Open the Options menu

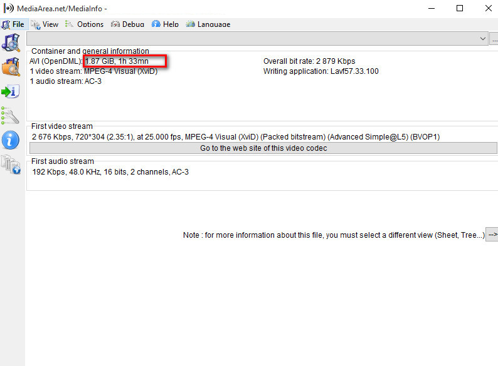85,24
